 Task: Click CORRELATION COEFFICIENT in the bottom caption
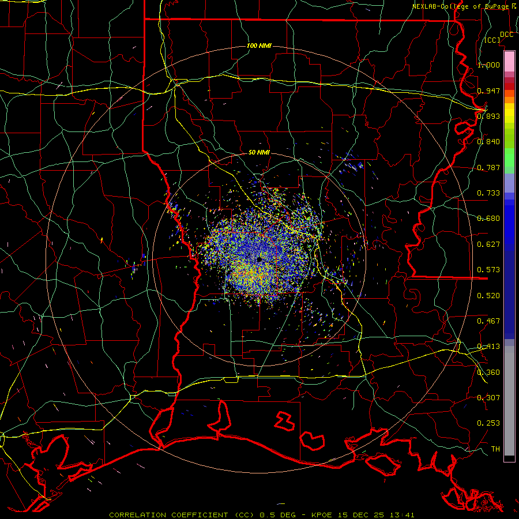click(168, 515)
